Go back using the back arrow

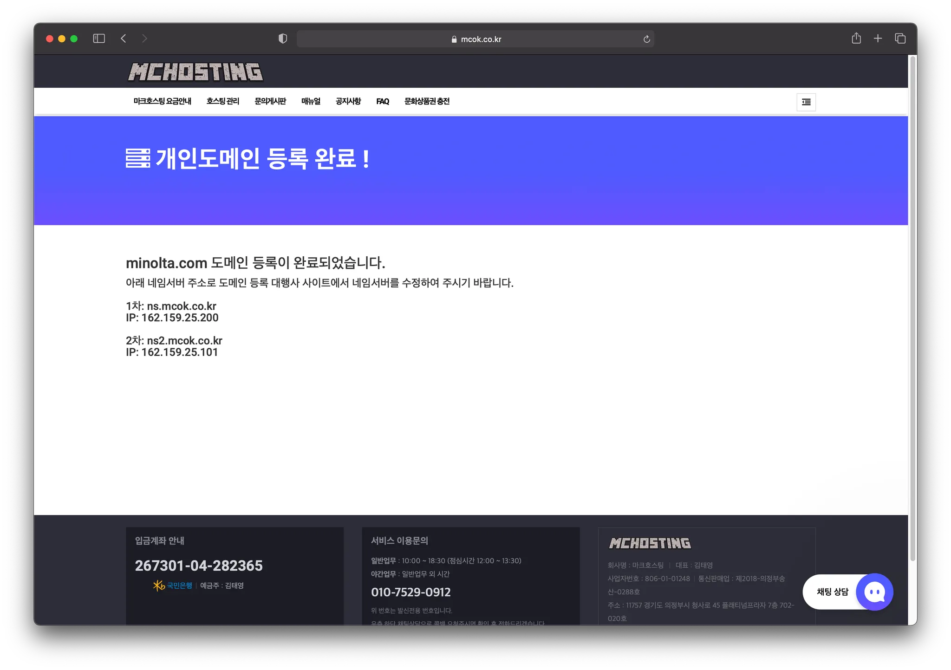click(x=124, y=39)
